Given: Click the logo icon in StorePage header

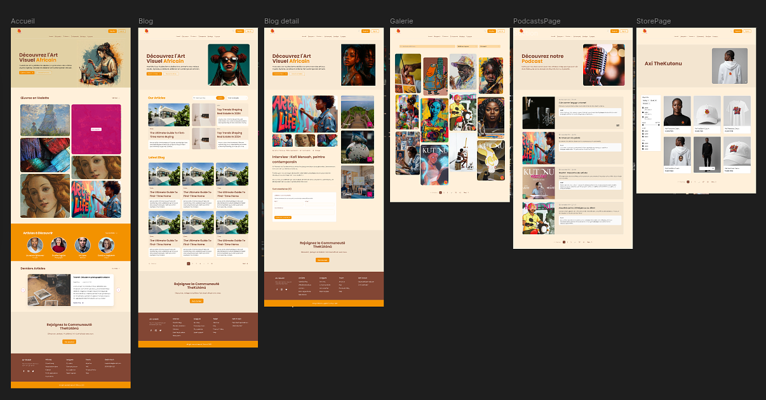Looking at the screenshot, I should pyautogui.click(x=645, y=31).
